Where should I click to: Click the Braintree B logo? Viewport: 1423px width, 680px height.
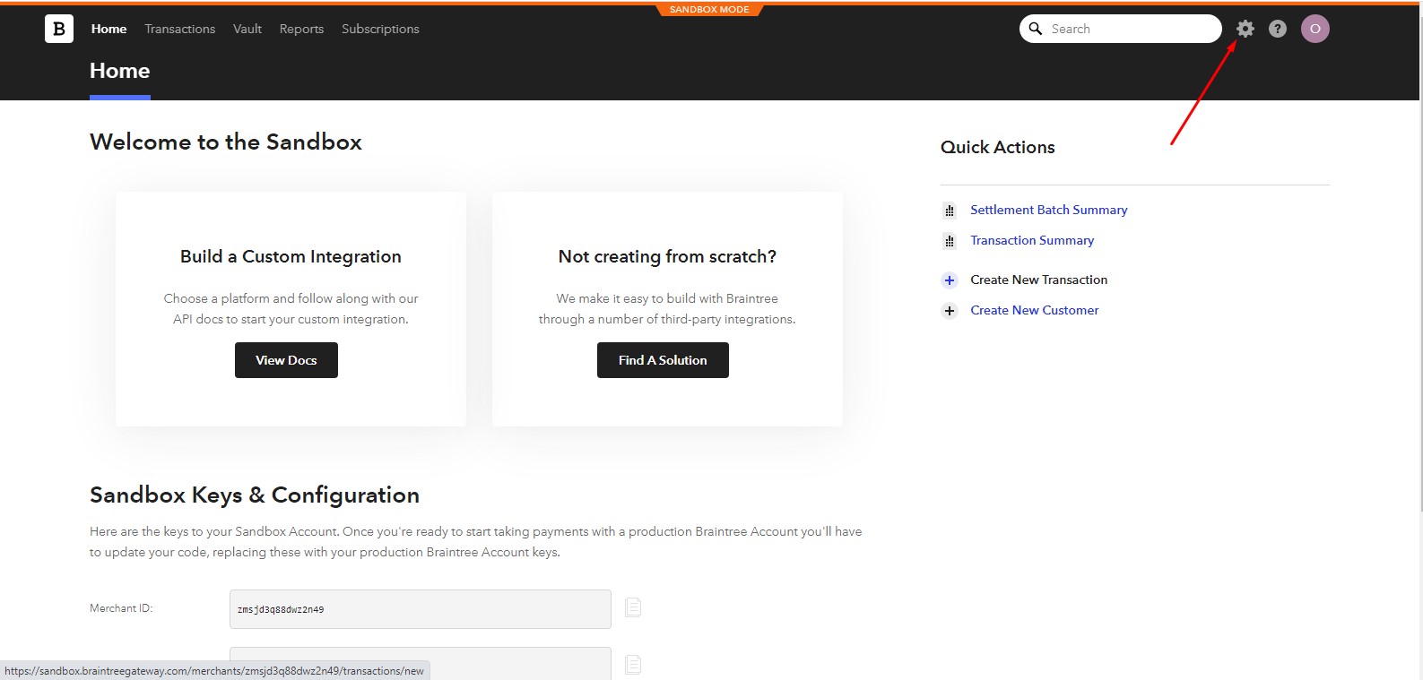coord(59,29)
